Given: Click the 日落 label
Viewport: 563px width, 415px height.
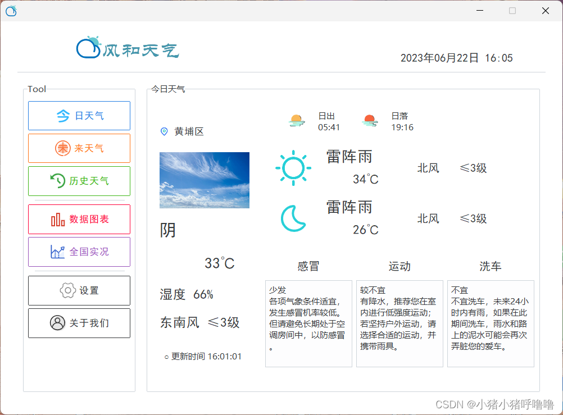Looking at the screenshot, I should point(399,116).
